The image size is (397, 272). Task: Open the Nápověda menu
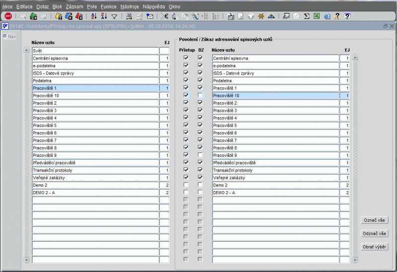153,7
